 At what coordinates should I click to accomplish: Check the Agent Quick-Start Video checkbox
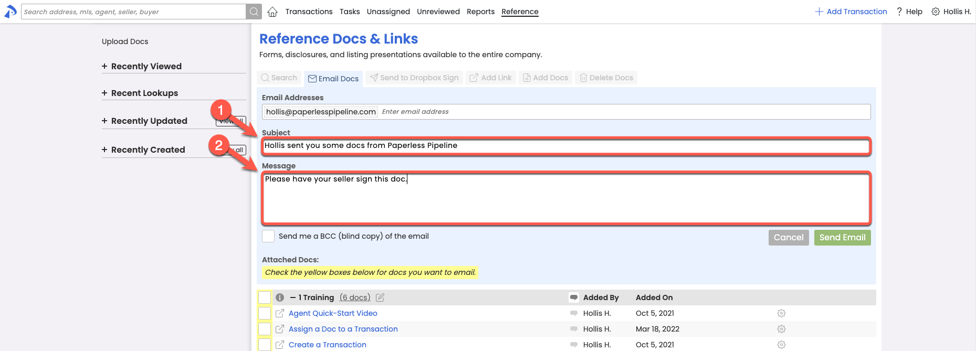point(265,313)
